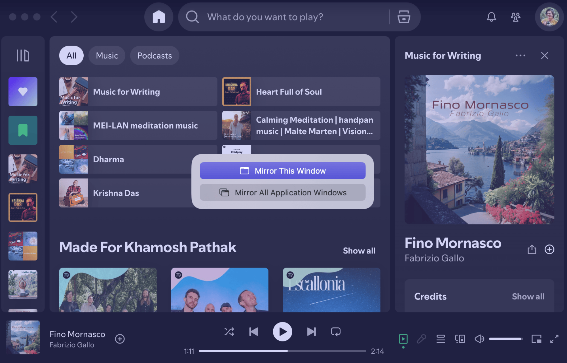Go to the Home screen
567x363 pixels.
coord(159,17)
